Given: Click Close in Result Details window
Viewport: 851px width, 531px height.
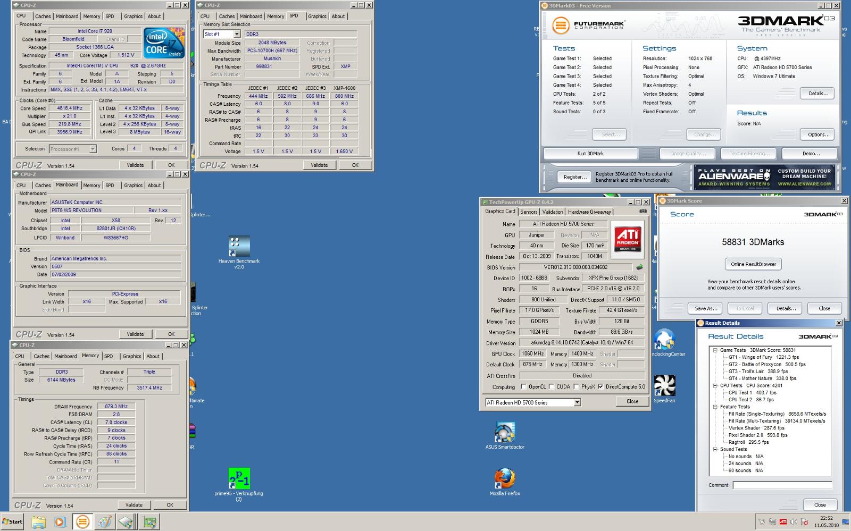Looking at the screenshot, I should [820, 505].
